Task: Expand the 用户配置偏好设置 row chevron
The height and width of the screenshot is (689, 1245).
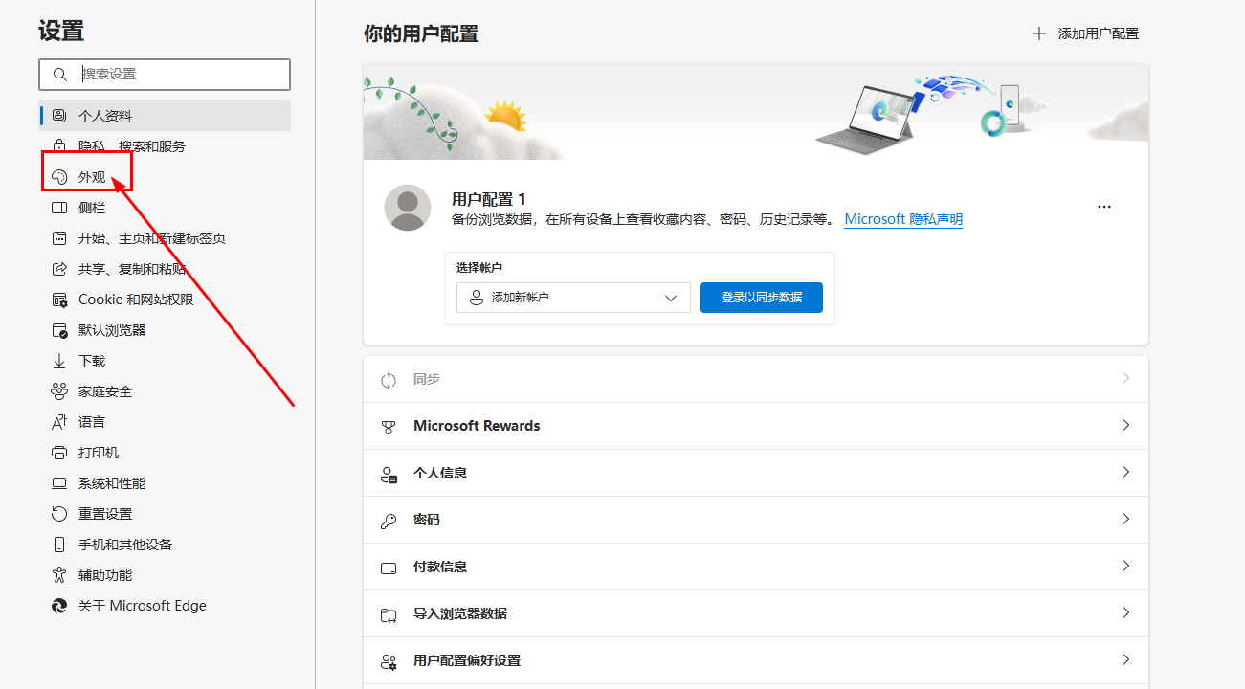Action: point(1126,659)
